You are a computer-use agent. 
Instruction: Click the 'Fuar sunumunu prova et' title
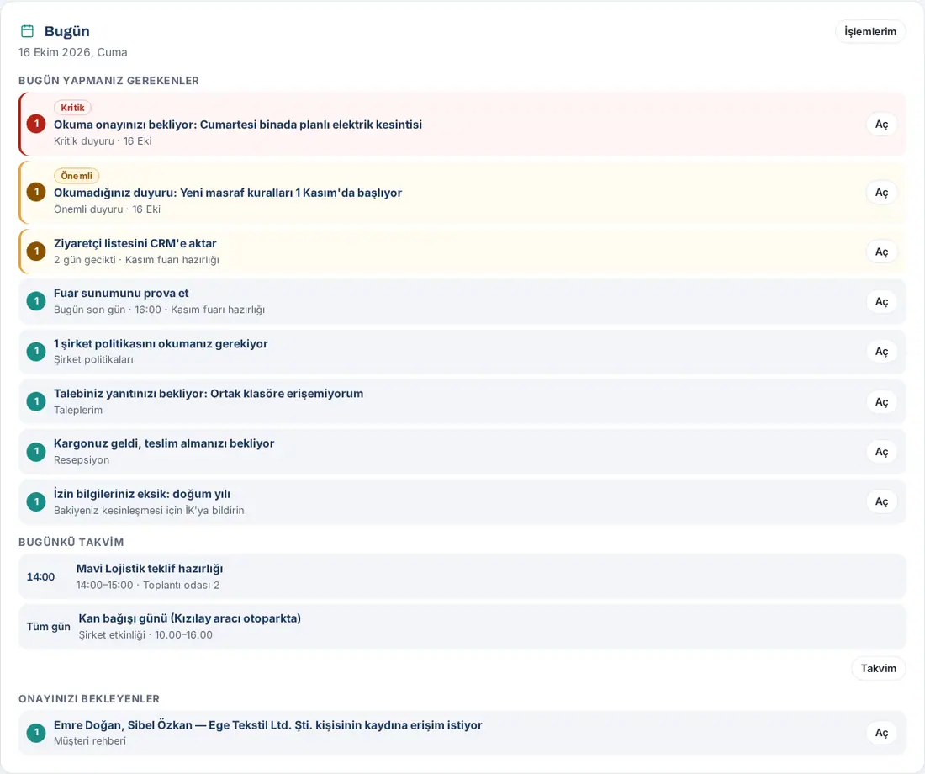[x=121, y=294]
